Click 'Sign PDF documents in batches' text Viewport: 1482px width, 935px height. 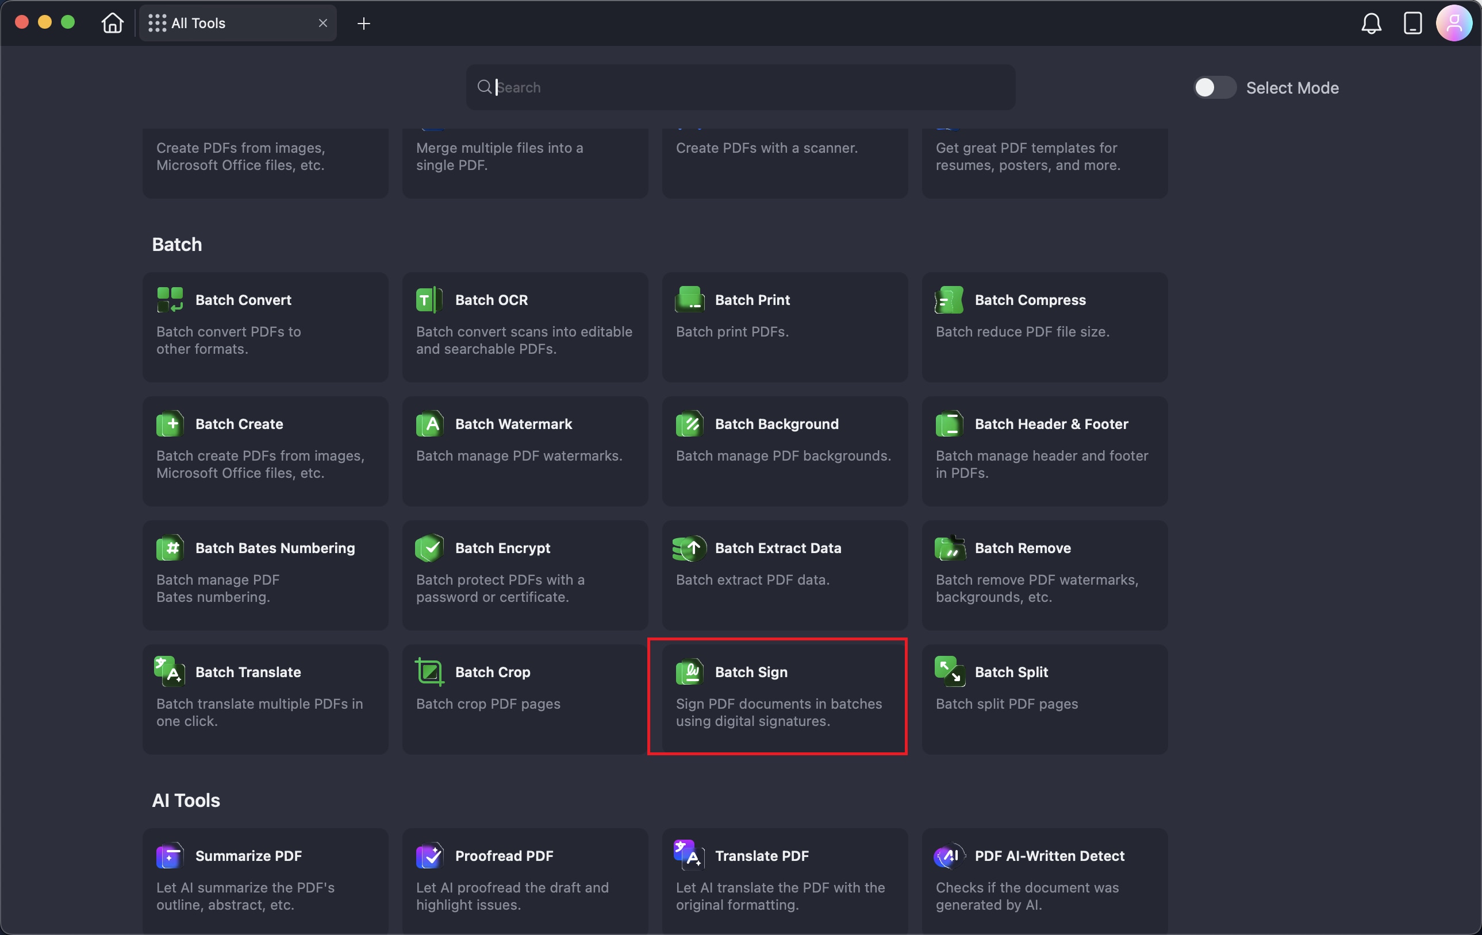click(779, 704)
